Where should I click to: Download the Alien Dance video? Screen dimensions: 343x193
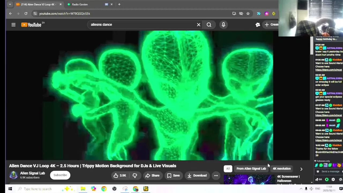click(197, 176)
